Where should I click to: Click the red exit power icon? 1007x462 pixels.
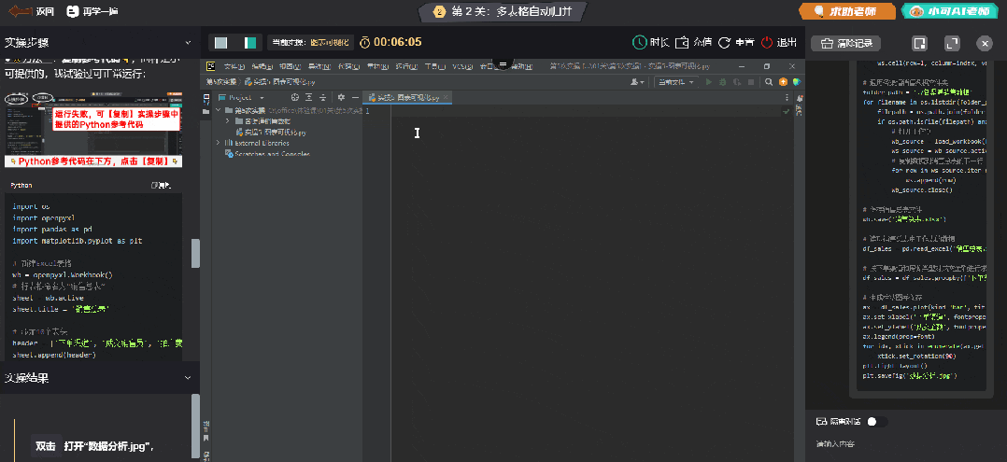pos(768,42)
